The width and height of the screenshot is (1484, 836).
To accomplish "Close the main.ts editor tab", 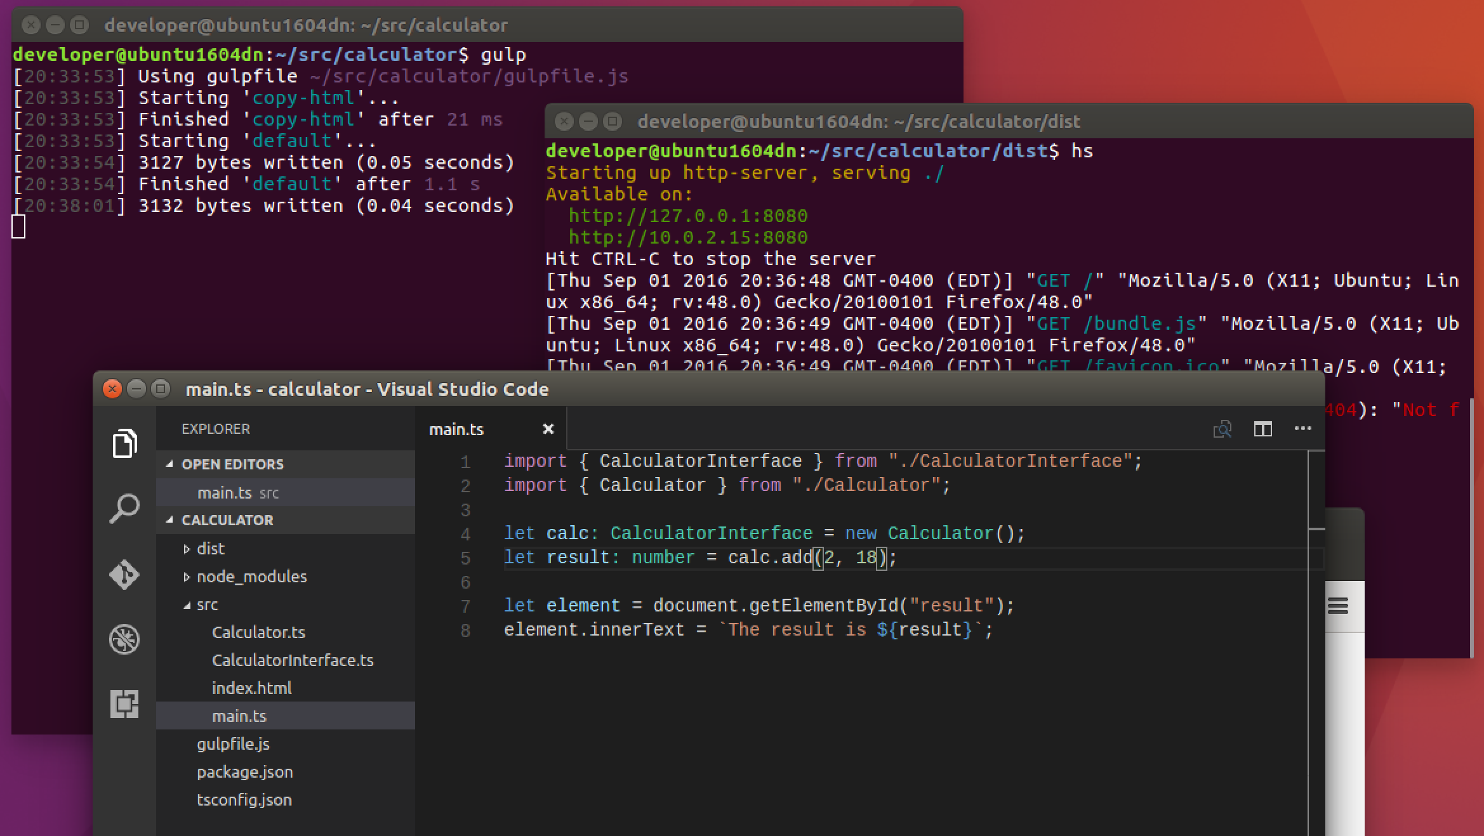I will [548, 429].
